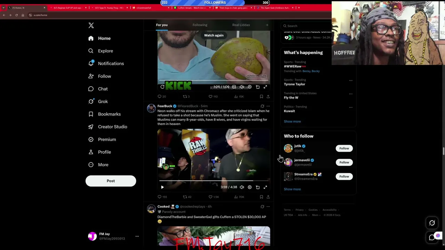Reload the page in the browser toolbar

(16, 15)
